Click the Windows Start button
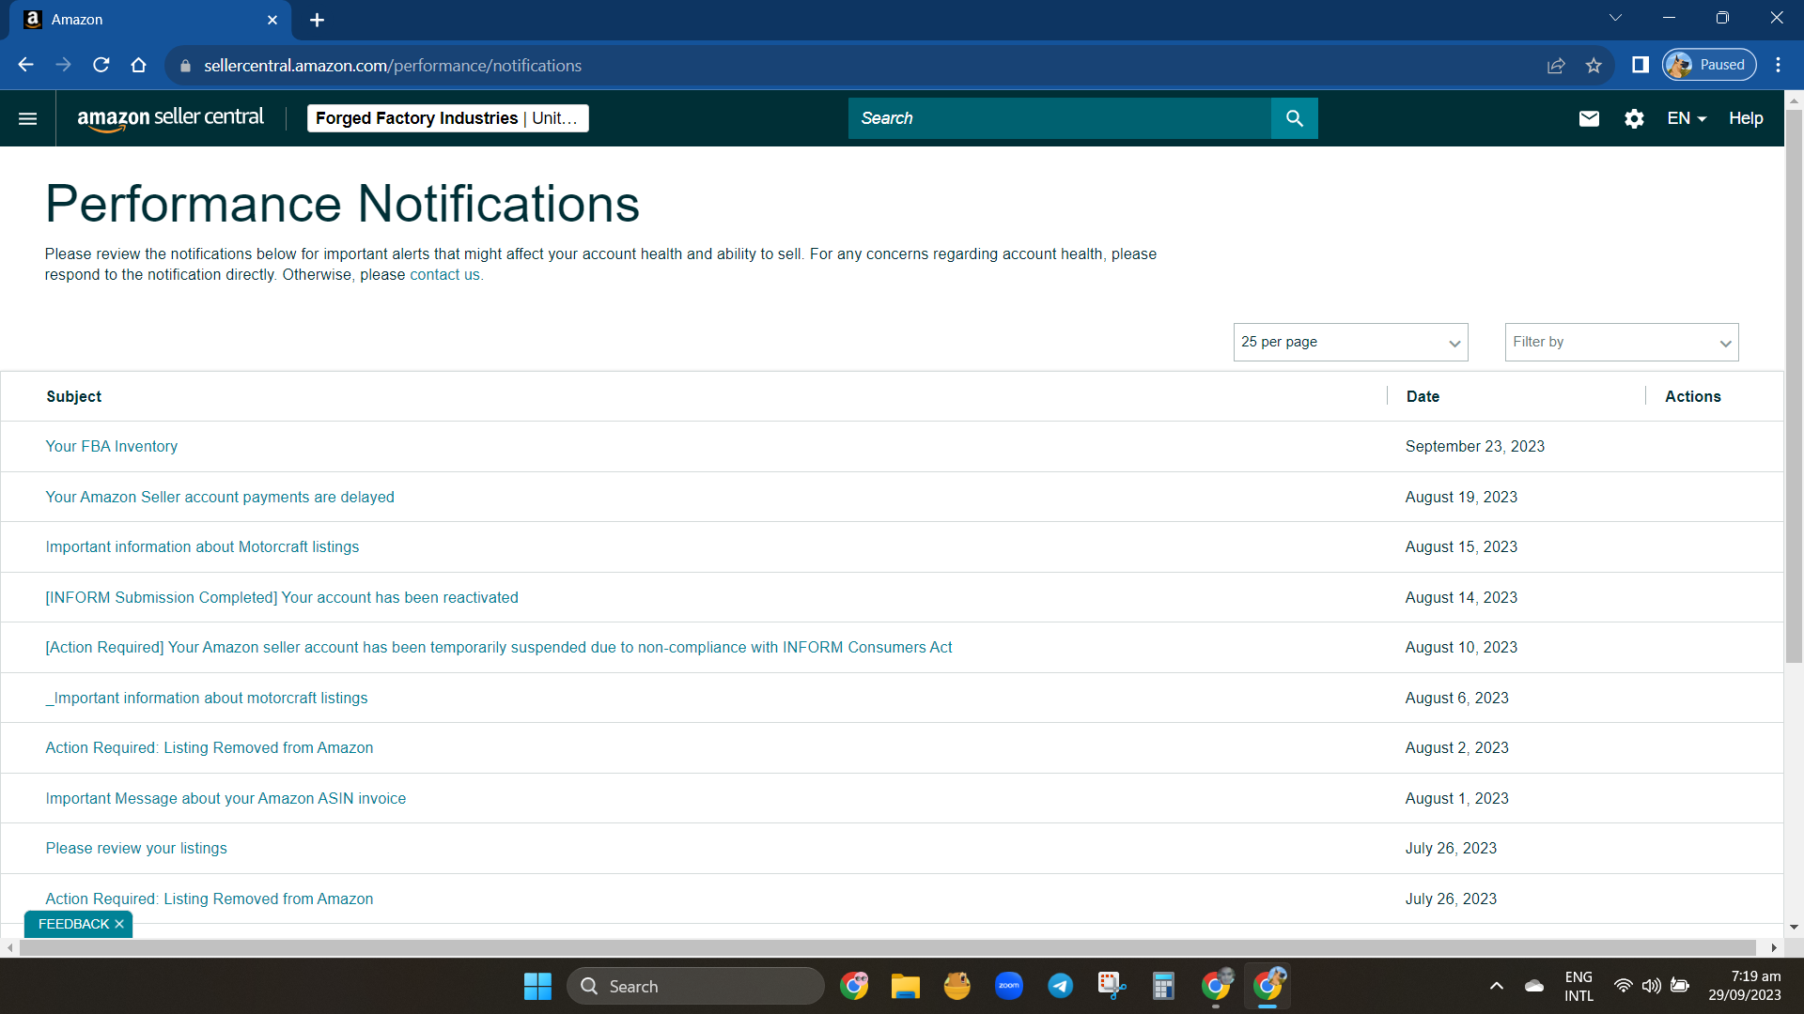 537,986
